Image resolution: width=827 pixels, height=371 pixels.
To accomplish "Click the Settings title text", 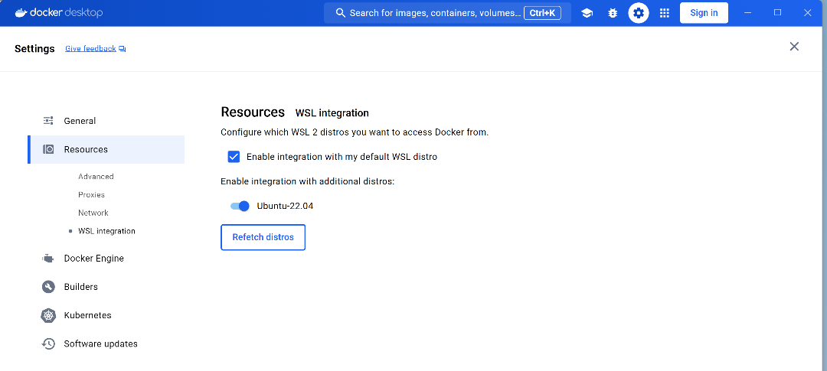I will coord(34,49).
